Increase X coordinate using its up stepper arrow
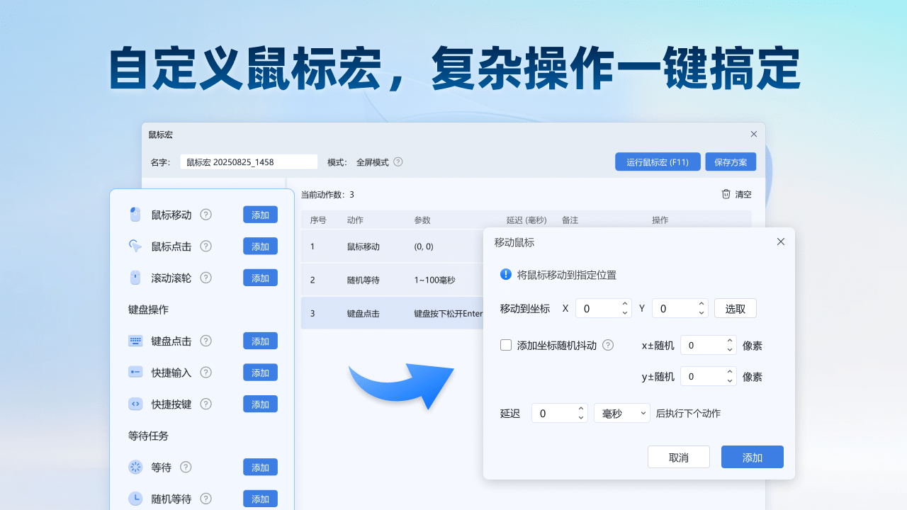 click(624, 305)
